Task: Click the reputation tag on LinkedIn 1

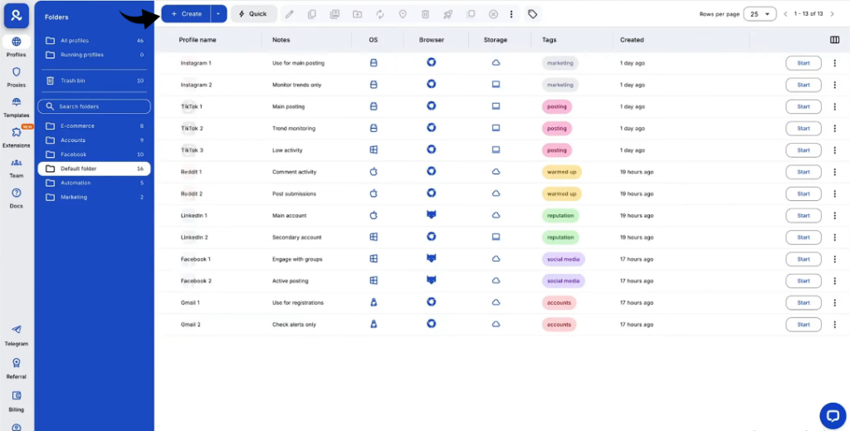Action: point(560,215)
